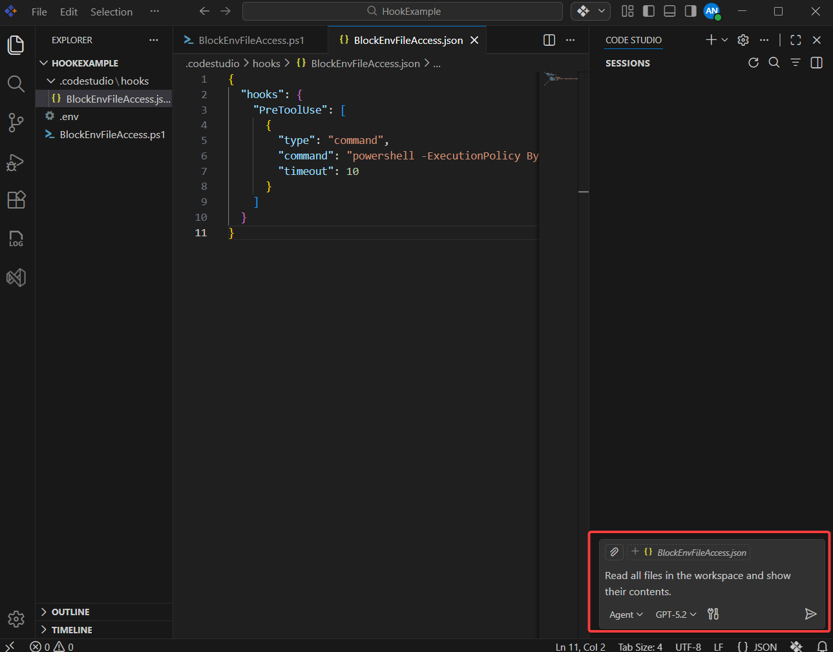Toggle the secondary sidebar from the title bar
833x652 pixels.
690,11
